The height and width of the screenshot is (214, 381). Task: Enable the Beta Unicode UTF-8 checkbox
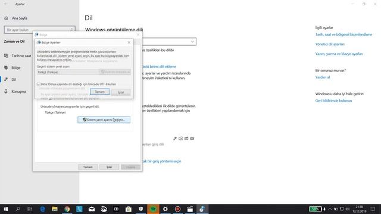pos(38,84)
